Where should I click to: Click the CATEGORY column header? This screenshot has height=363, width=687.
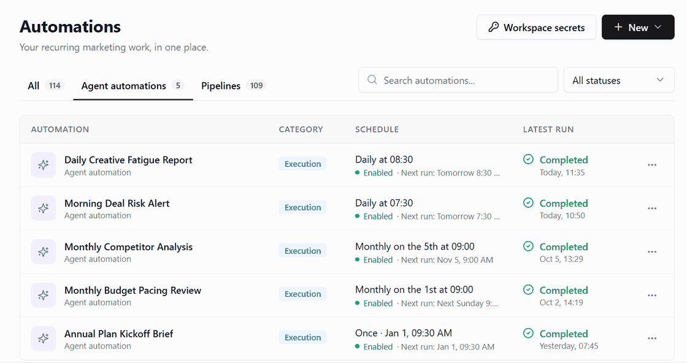point(301,129)
